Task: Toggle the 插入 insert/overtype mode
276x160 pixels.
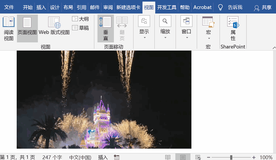Action: pyautogui.click(x=103, y=157)
